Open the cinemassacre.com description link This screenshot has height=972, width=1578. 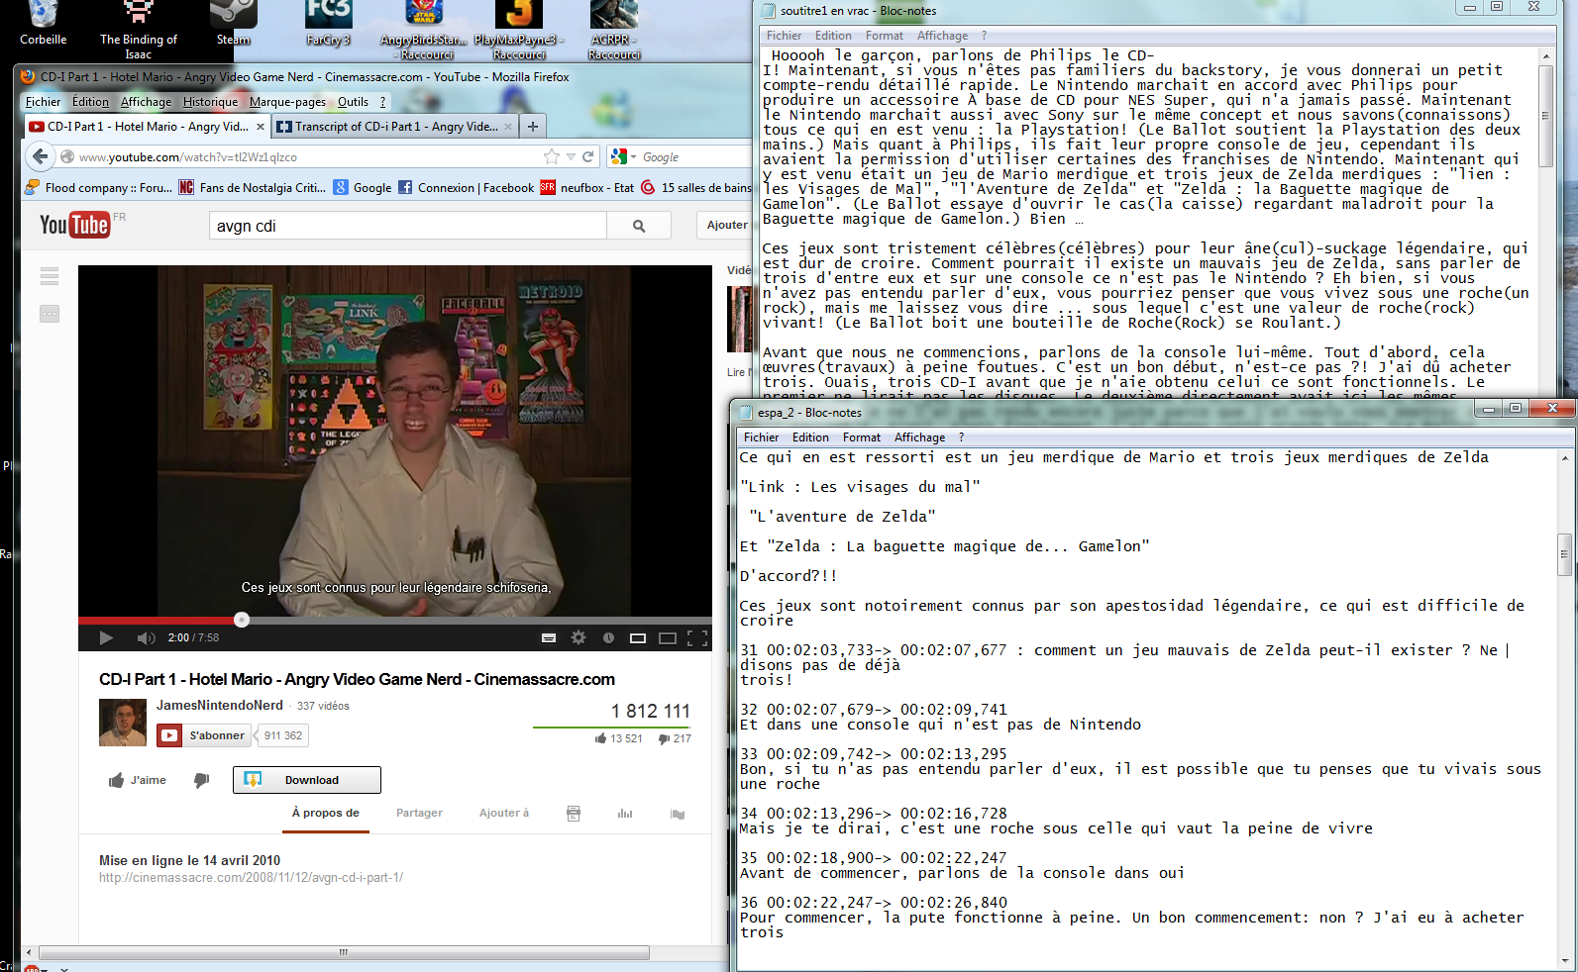click(x=251, y=878)
